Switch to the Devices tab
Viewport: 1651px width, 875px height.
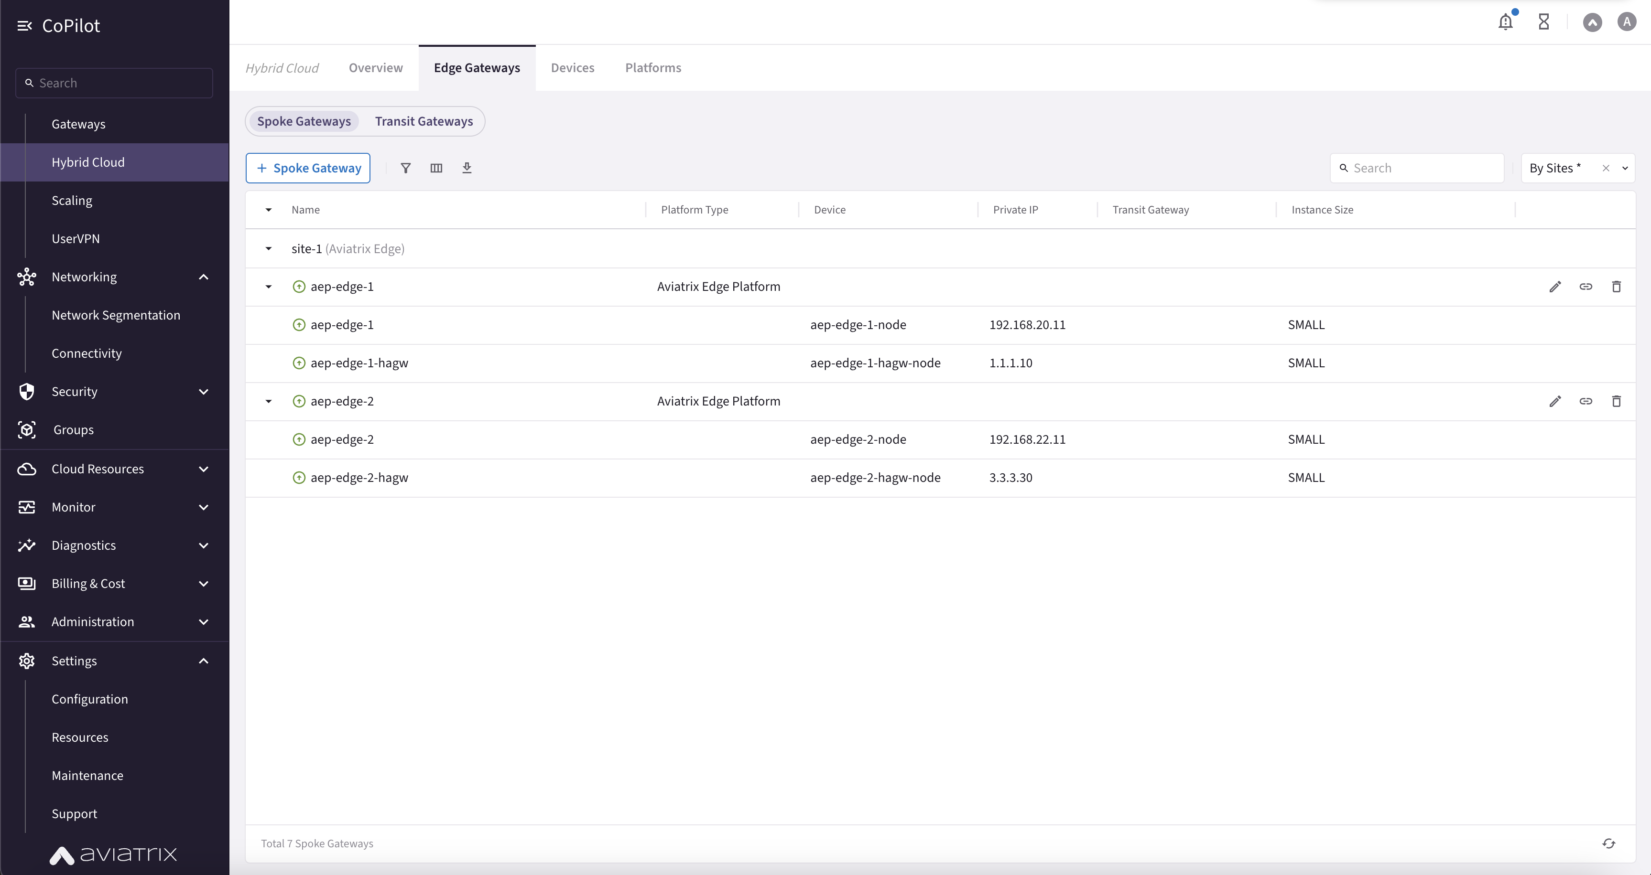572,68
